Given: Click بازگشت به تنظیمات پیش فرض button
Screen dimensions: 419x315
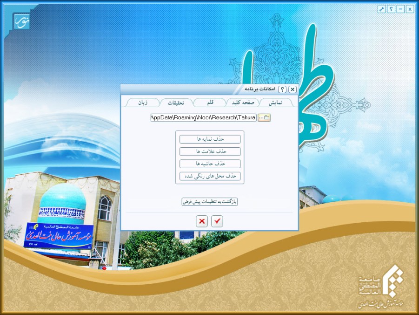Looking at the screenshot, I should tap(209, 202).
